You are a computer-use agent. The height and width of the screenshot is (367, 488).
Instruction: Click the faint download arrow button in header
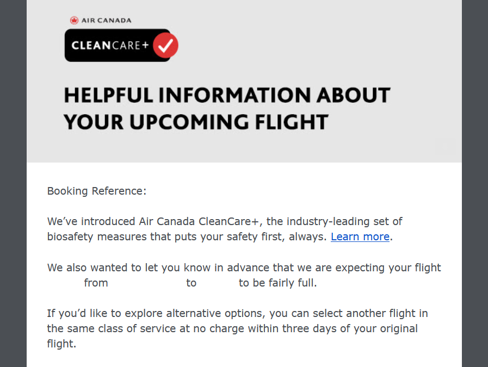pyautogui.click(x=445, y=146)
